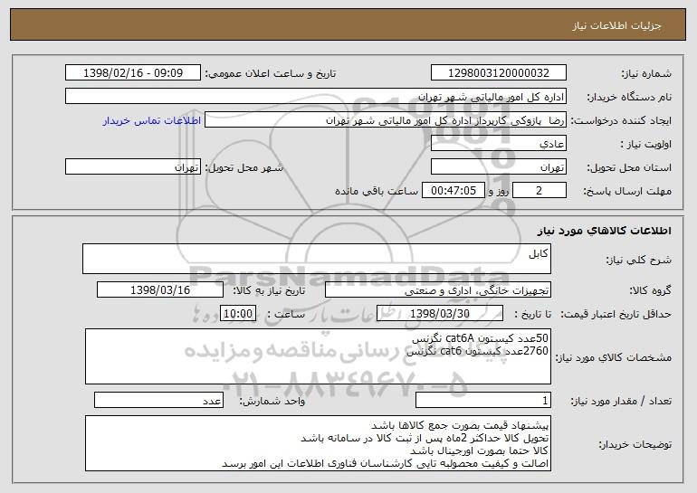Click the text line 50عدد کیستون cat6A
Viewport: 697px width, 493px height.
click(480, 338)
